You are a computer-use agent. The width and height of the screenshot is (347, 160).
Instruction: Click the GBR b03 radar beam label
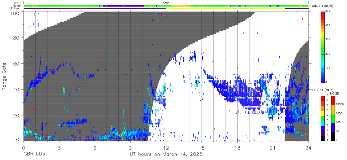coord(34,154)
